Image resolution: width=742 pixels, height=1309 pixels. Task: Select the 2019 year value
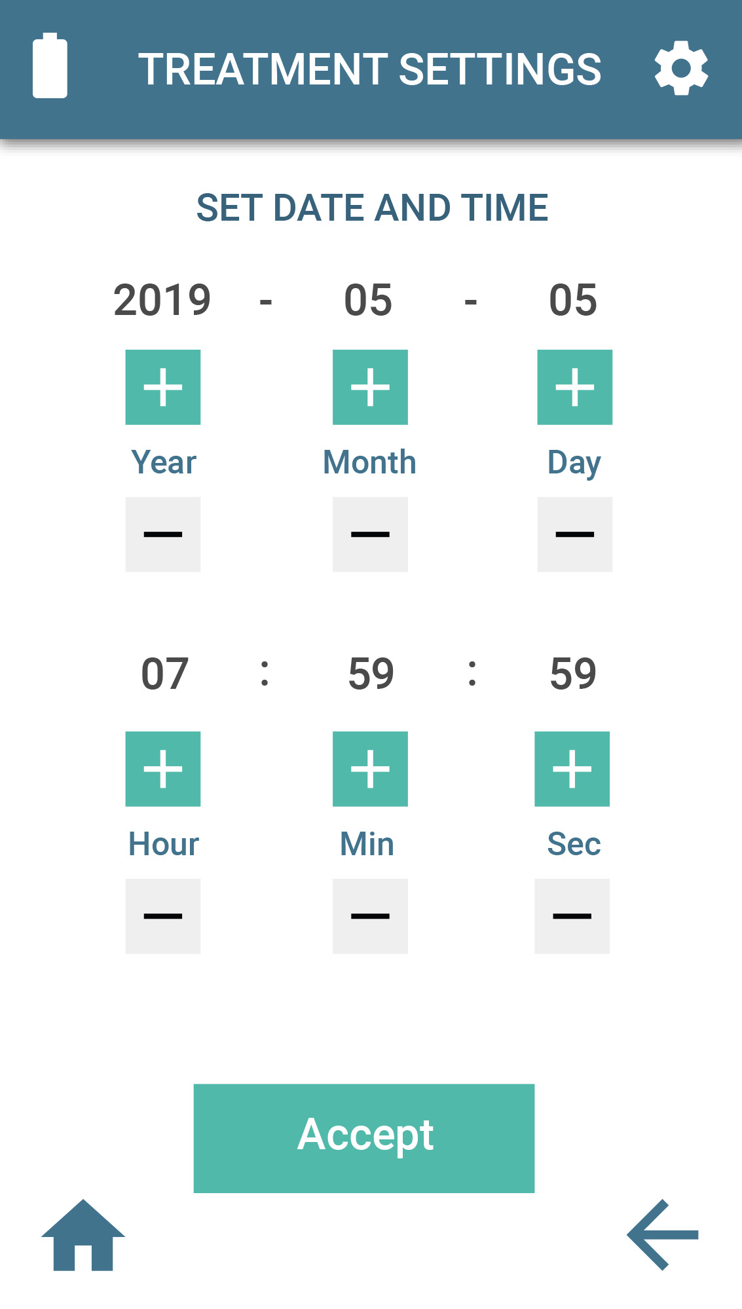[162, 301]
